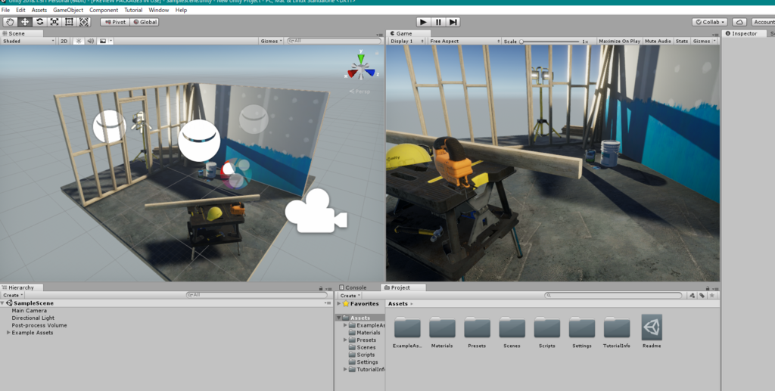Click the Game view Scale slider
This screenshot has width=775, height=391.
pos(549,42)
